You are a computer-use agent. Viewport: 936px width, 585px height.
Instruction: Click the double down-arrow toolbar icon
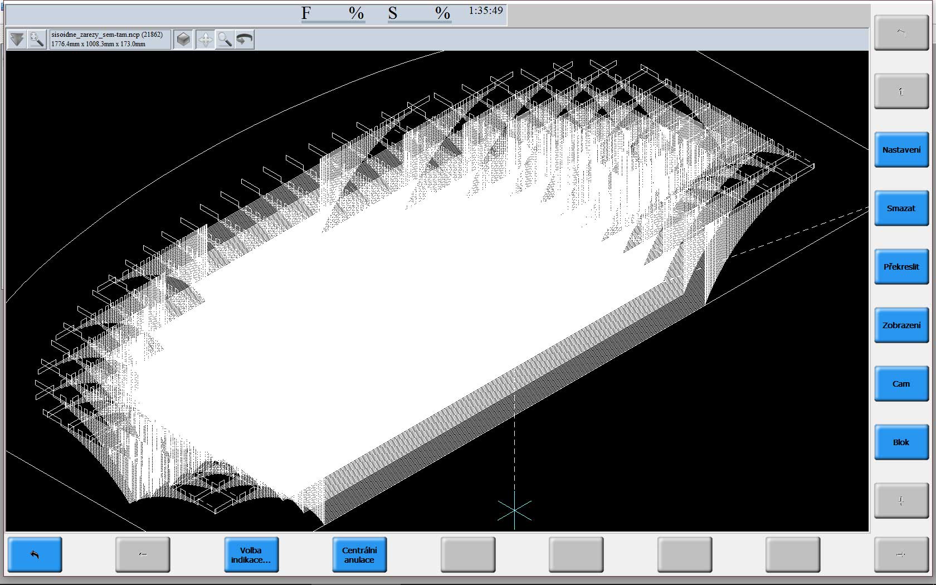click(17, 40)
